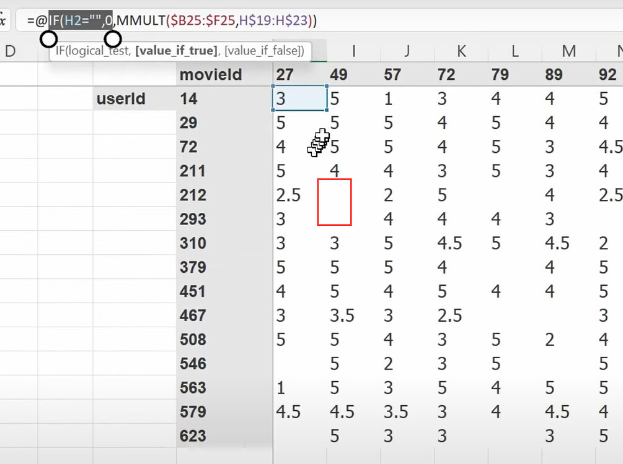Image resolution: width=623 pixels, height=464 pixels.
Task: Click the cell for userId 579 with value 4.5
Action: (x=288, y=411)
